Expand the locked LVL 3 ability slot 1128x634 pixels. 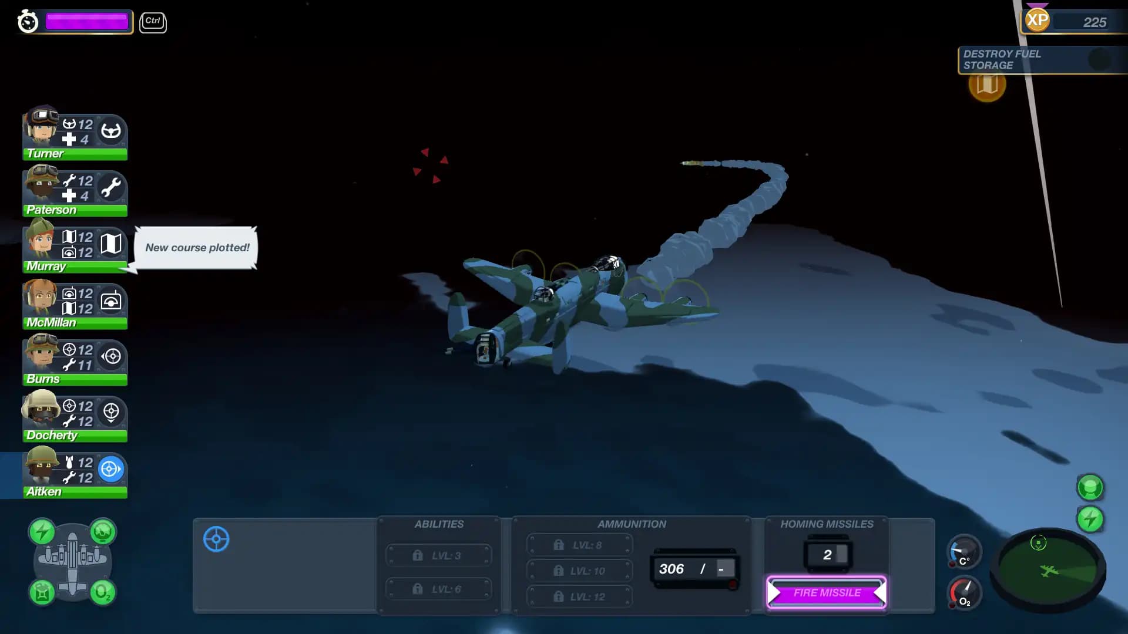tap(439, 555)
